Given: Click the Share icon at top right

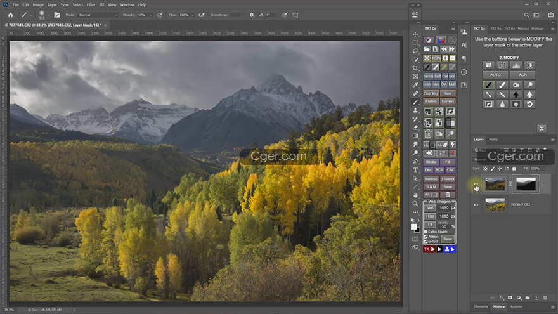Looking at the screenshot, I should pyautogui.click(x=551, y=15).
